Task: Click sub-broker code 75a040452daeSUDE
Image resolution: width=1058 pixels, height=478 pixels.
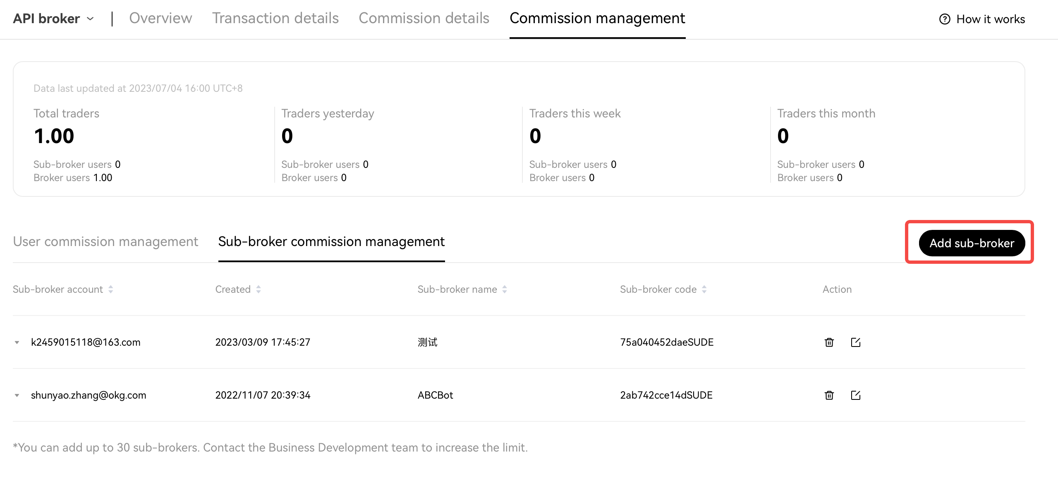Action: tap(667, 342)
